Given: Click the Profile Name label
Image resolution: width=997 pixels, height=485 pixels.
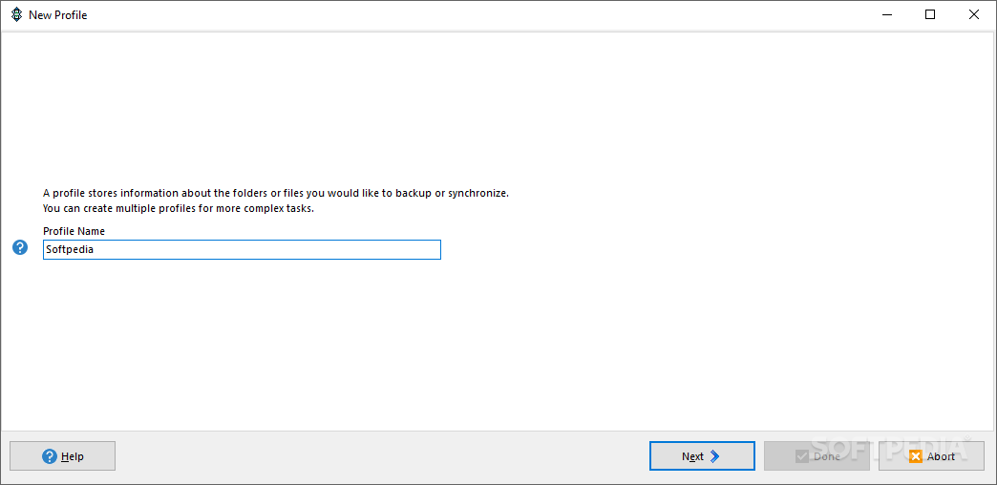Looking at the screenshot, I should pyautogui.click(x=74, y=231).
